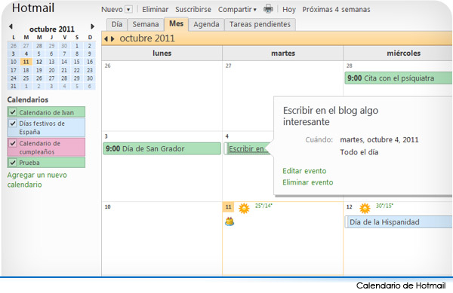Click the miércoles column header
The width and height of the screenshot is (453, 293).
coord(404,53)
